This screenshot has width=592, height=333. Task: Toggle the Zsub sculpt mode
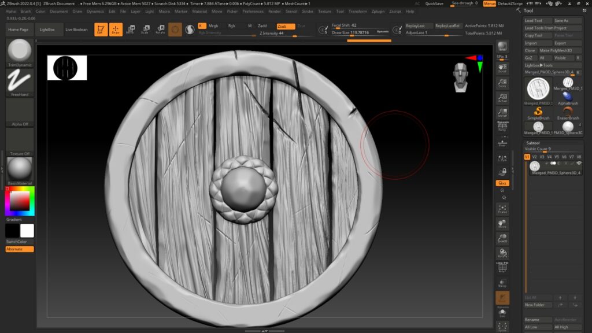[285, 26]
